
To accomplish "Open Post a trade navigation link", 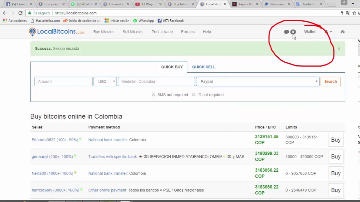I will (162, 32).
